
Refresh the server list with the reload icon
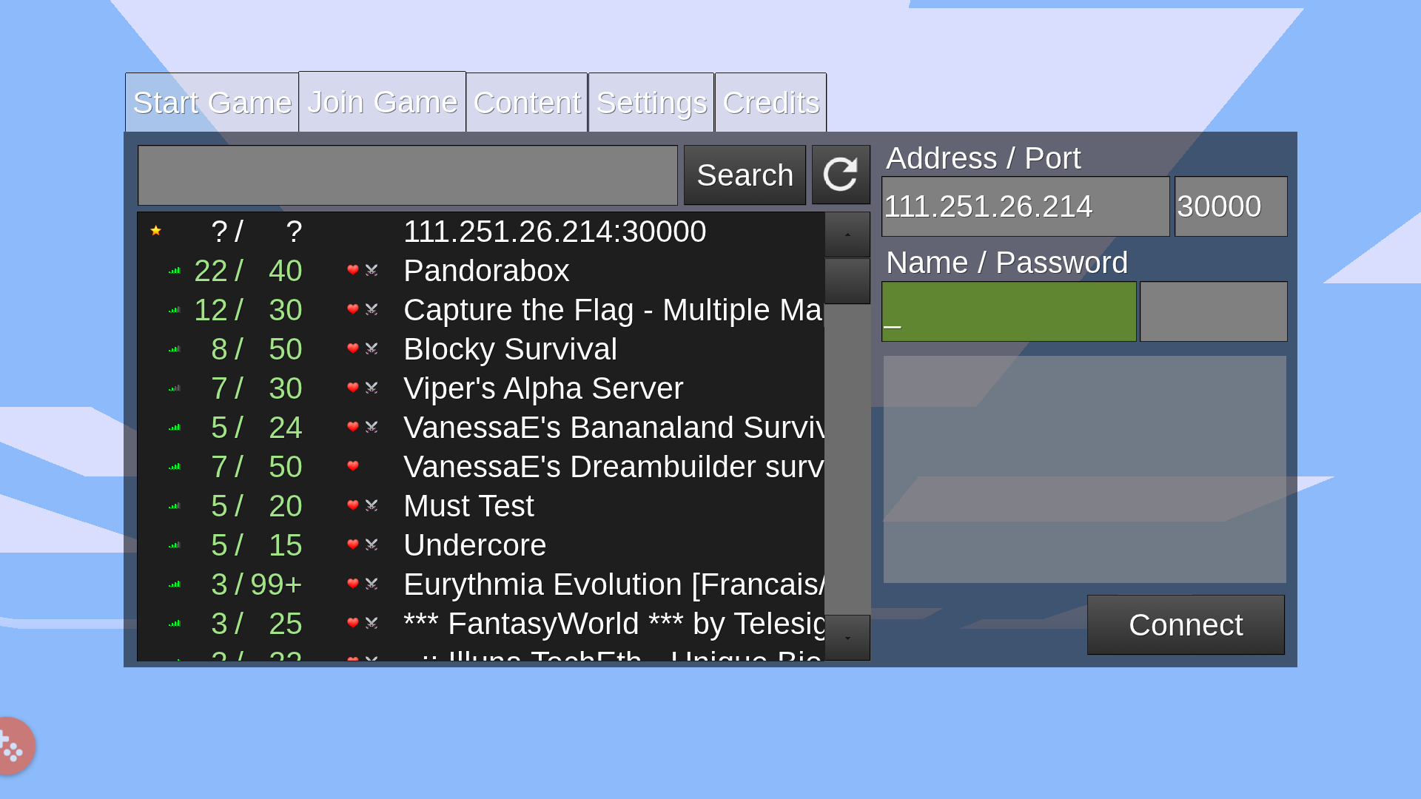click(x=841, y=175)
